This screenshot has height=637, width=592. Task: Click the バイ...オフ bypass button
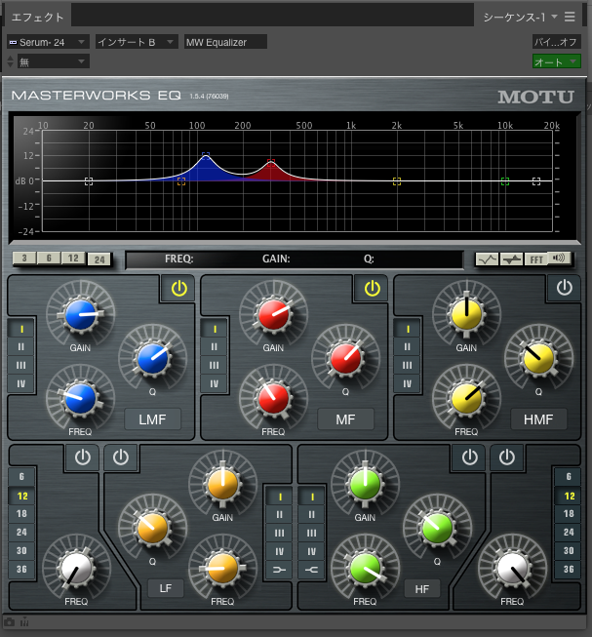[556, 42]
